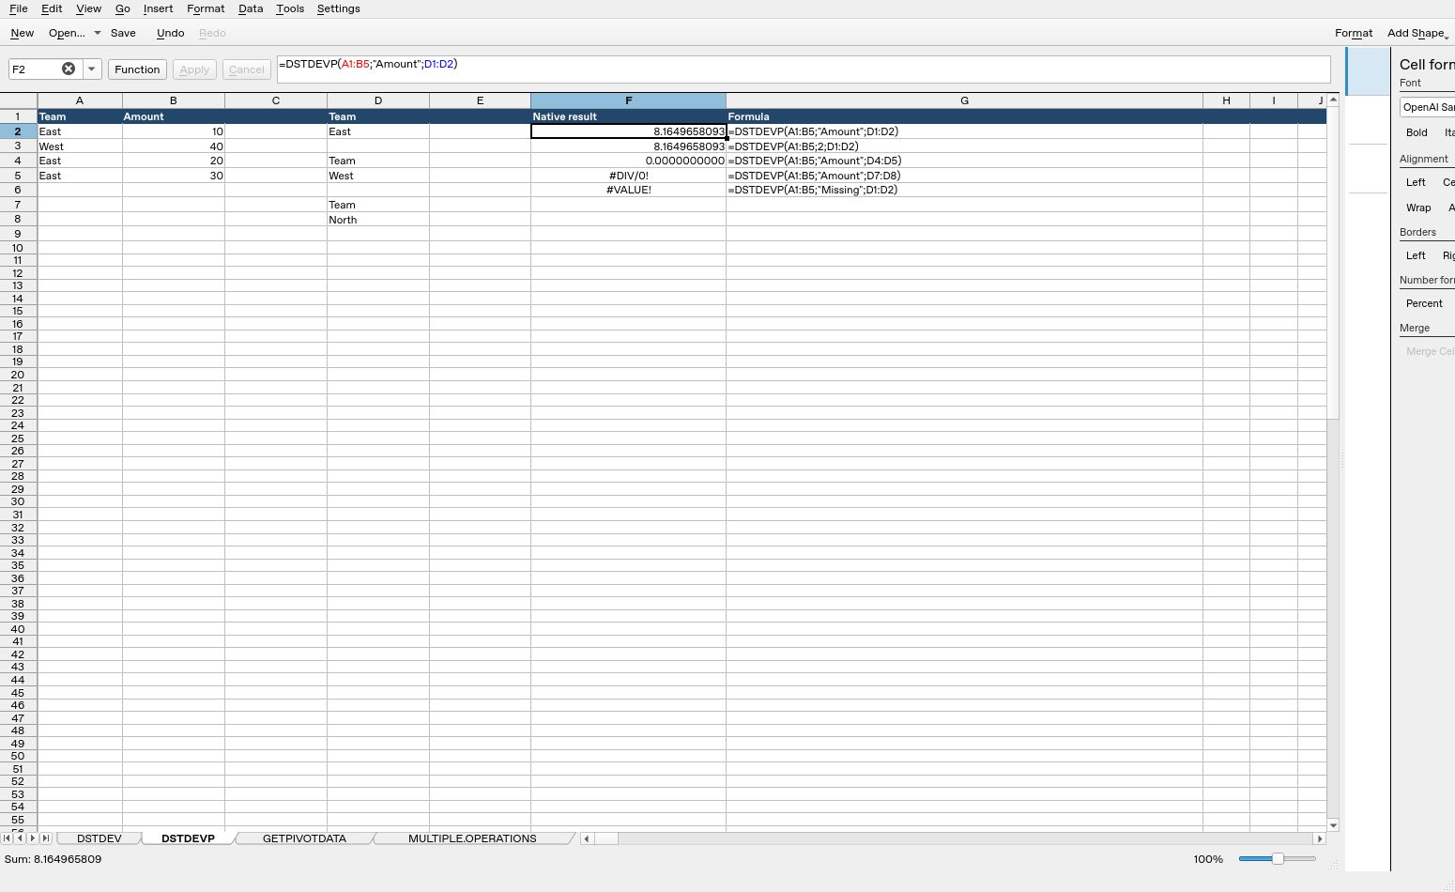1455x892 pixels.
Task: Expand the Open... recent files arrow
Action: coord(98,33)
